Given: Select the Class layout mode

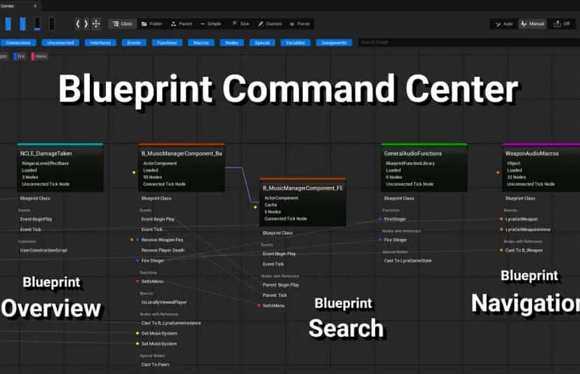Looking at the screenshot, I should [123, 24].
